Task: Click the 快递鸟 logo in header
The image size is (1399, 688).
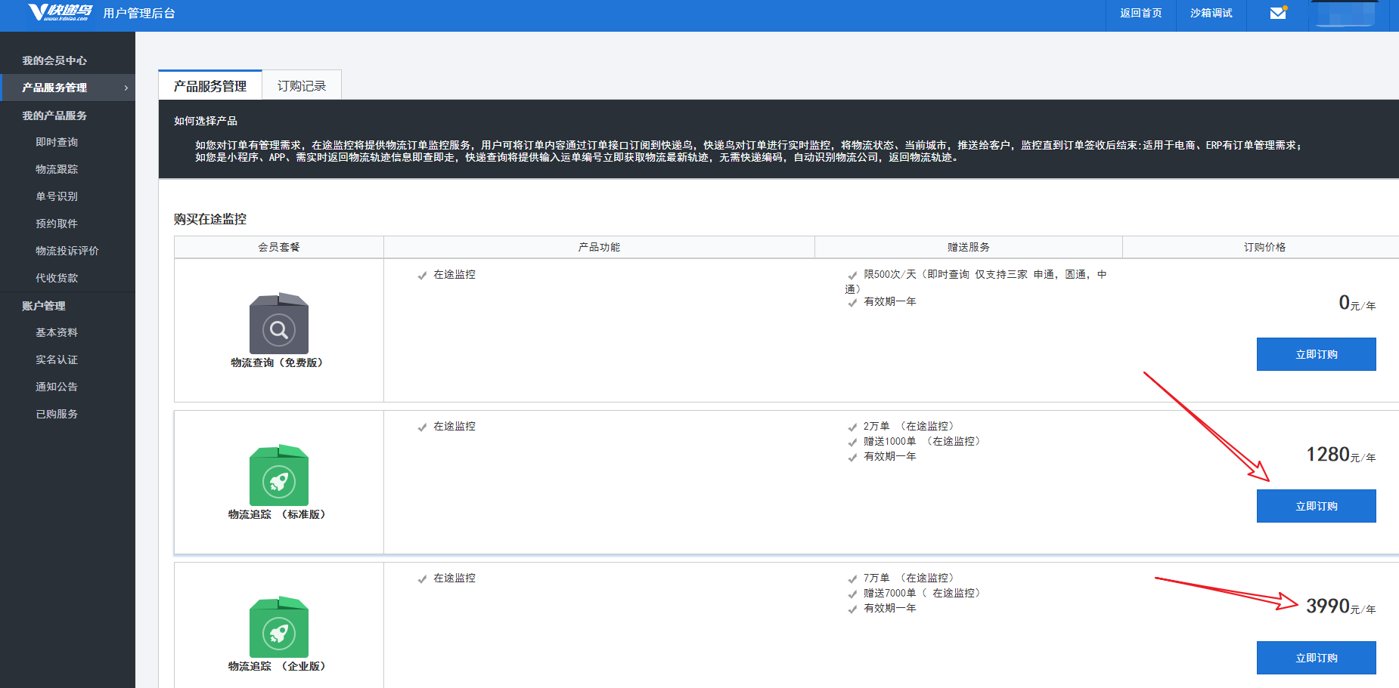Action: 60,12
